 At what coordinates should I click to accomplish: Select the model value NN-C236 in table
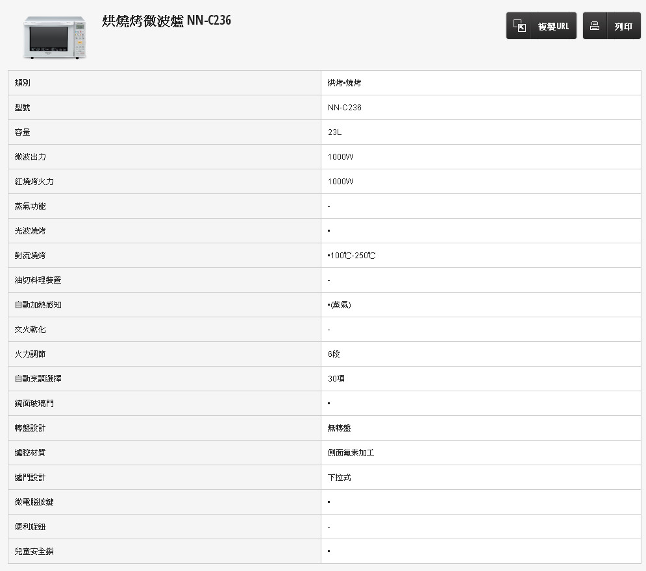(344, 108)
